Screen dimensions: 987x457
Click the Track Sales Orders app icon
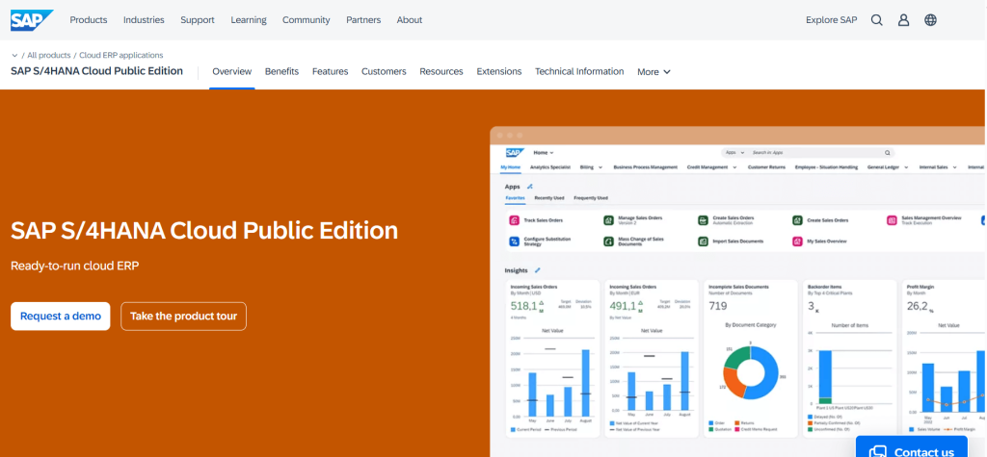(x=514, y=220)
